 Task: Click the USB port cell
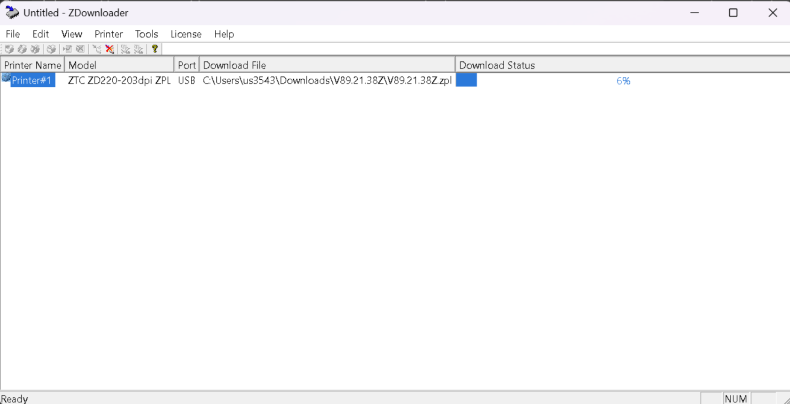coord(187,81)
